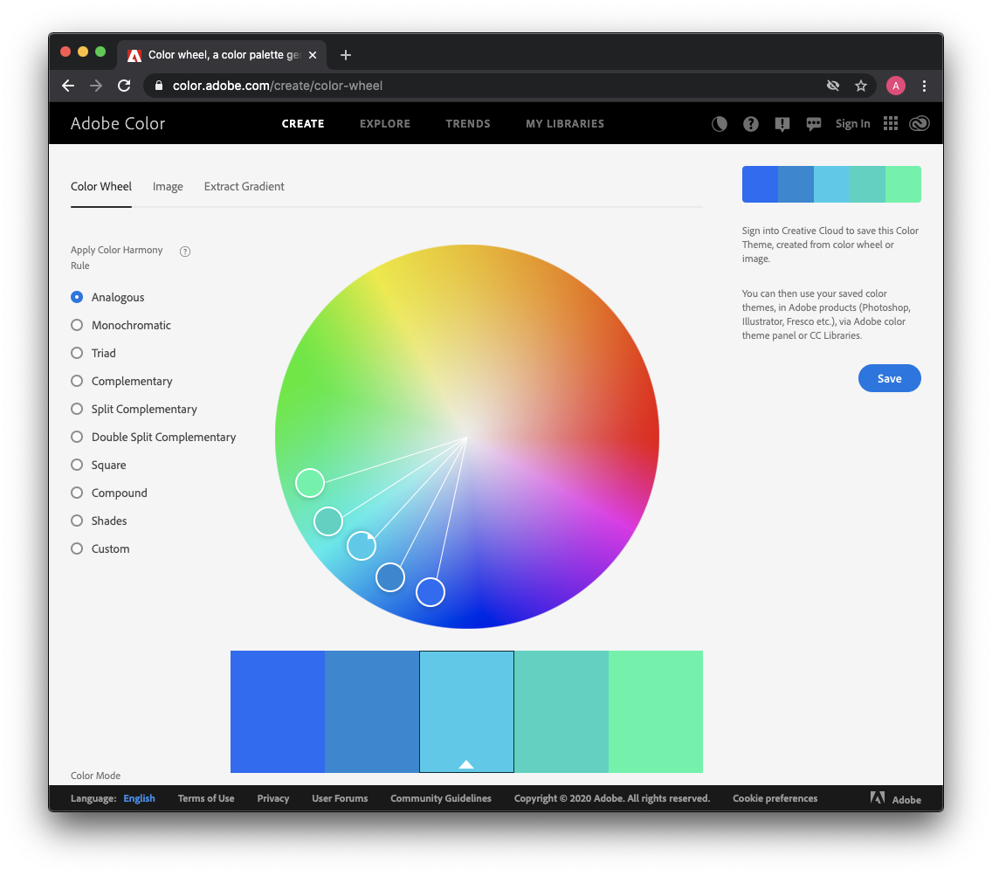Toggle the dark/light theme moon icon

(720, 124)
